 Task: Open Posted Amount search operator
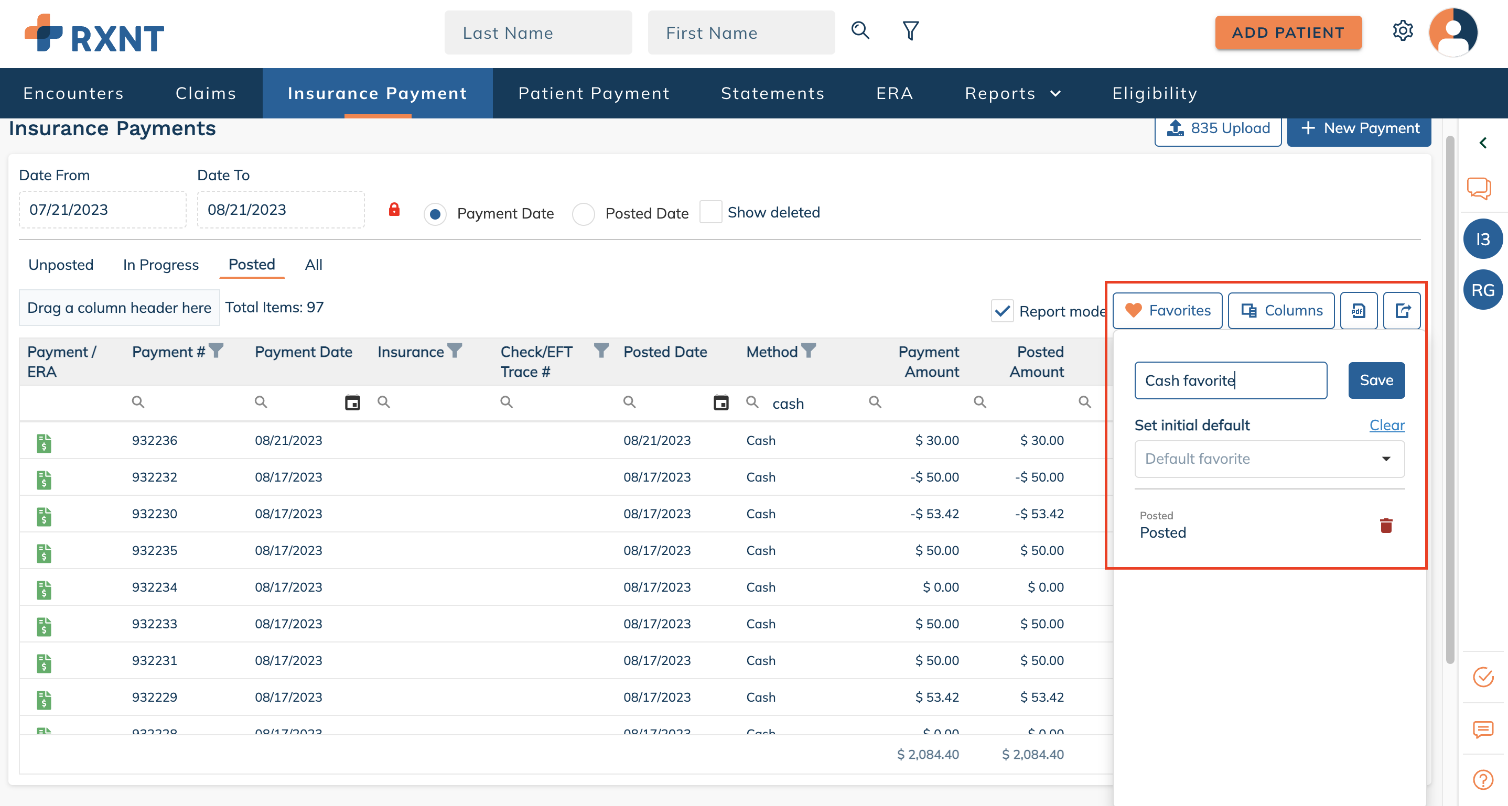979,402
